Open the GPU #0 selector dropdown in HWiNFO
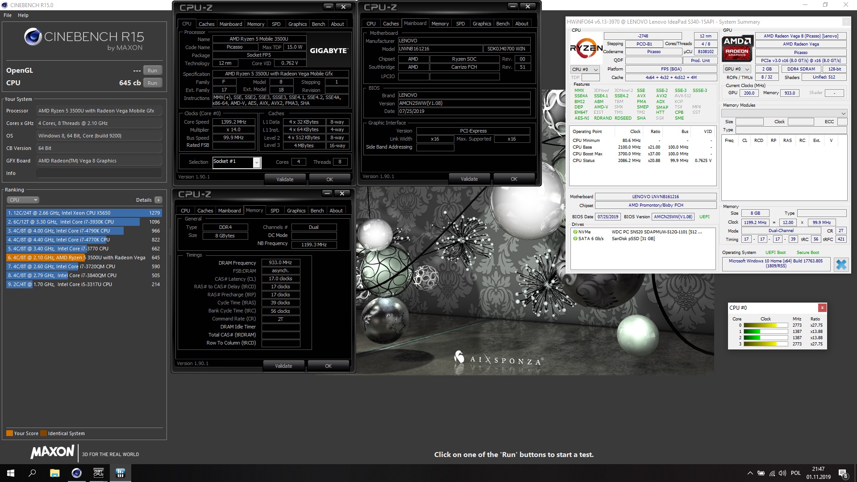The image size is (857, 482). (x=737, y=69)
